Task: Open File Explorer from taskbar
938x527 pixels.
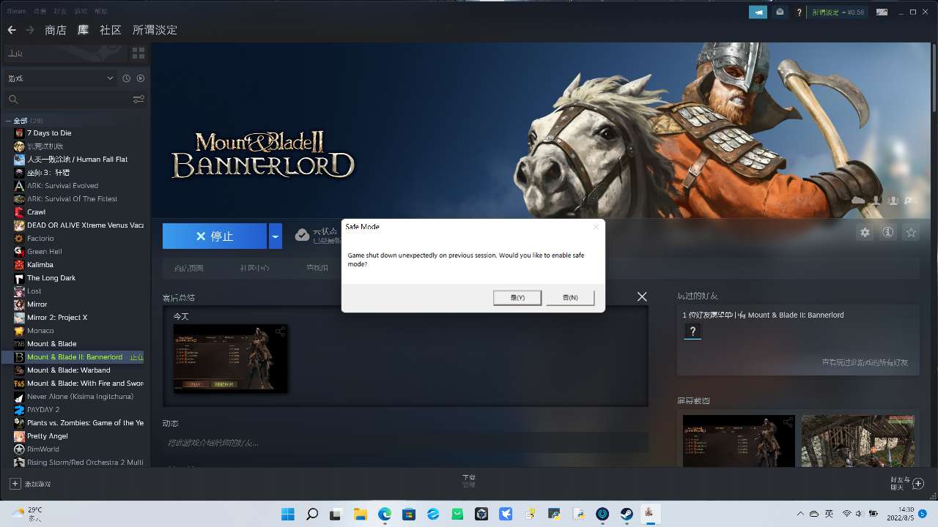Action: point(361,514)
